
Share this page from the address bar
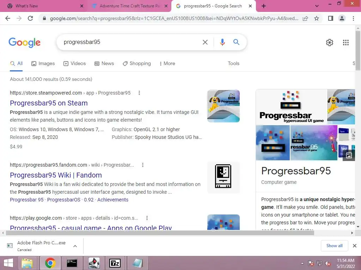(x=305, y=18)
